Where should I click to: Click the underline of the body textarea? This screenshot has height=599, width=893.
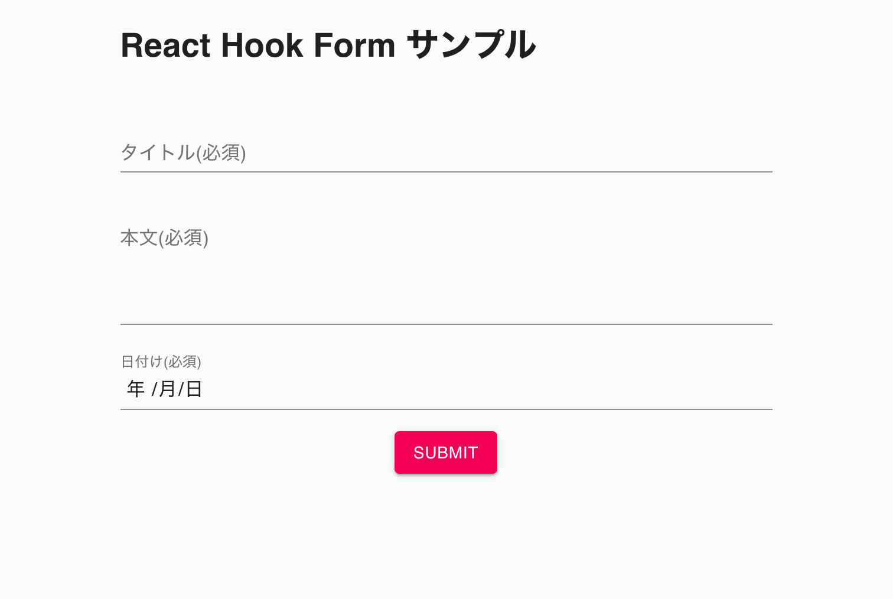[446, 324]
